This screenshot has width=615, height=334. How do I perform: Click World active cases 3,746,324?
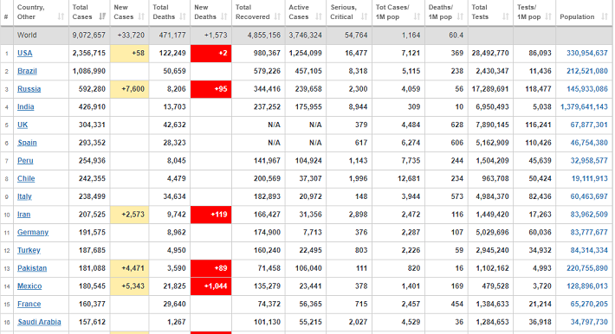point(305,35)
